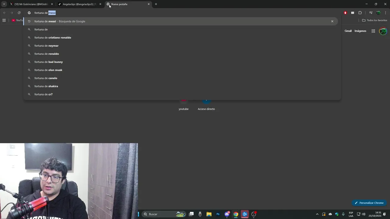The height and width of the screenshot is (219, 390).
Task: Open Task View on the taskbar
Action: pos(191,214)
